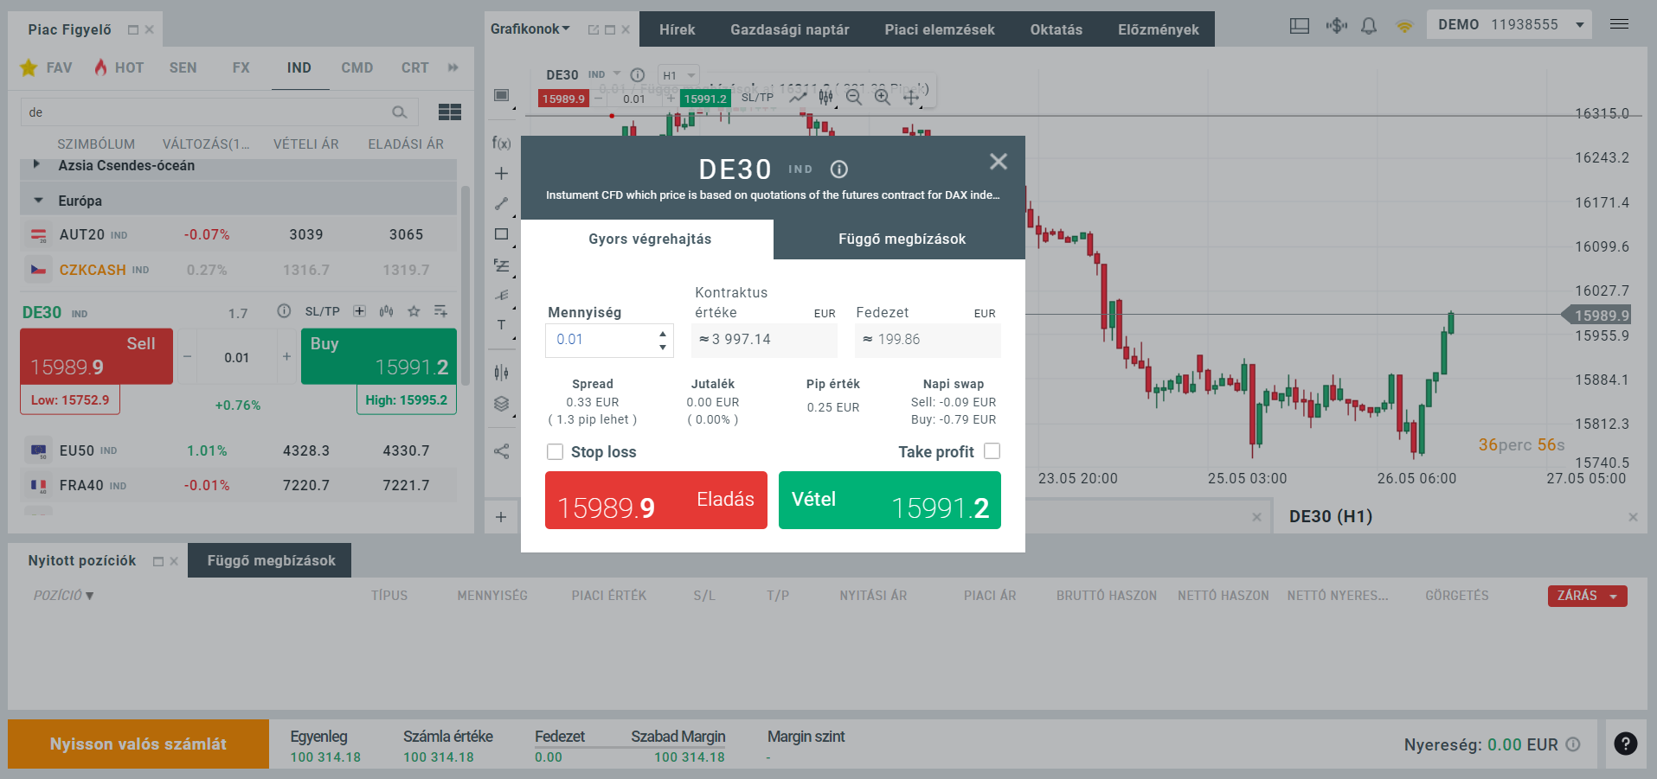This screenshot has width=1657, height=779.
Task: Select the trendline drawing tool
Action: 502,204
